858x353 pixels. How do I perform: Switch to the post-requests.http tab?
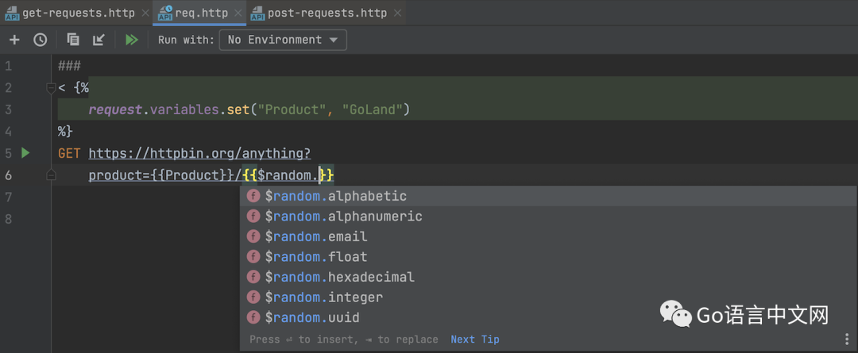click(x=327, y=13)
